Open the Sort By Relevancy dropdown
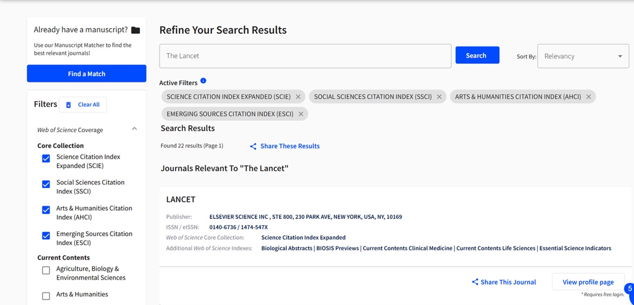 (x=583, y=56)
